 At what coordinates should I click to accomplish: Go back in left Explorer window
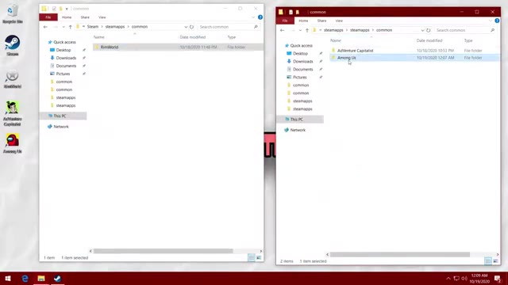(45, 27)
